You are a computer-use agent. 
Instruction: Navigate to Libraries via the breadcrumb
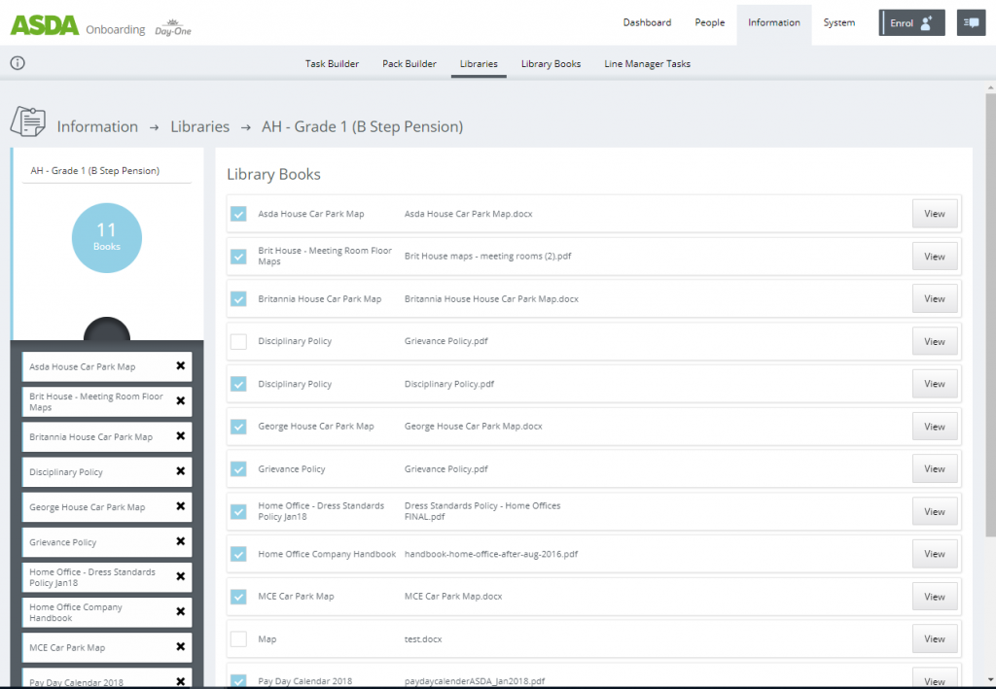coord(199,126)
